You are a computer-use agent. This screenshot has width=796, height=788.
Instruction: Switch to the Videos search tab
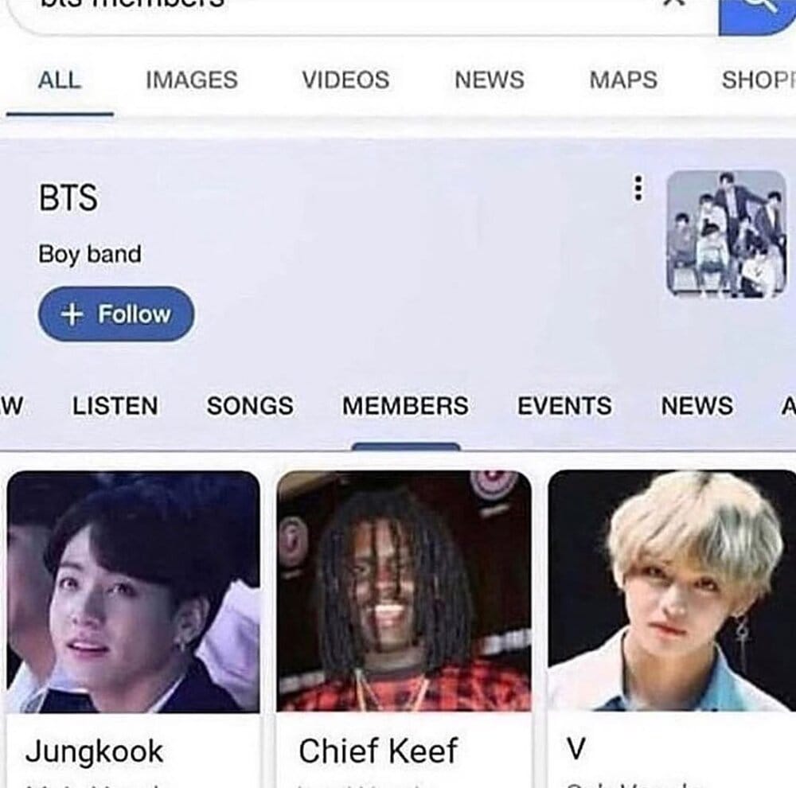click(345, 80)
